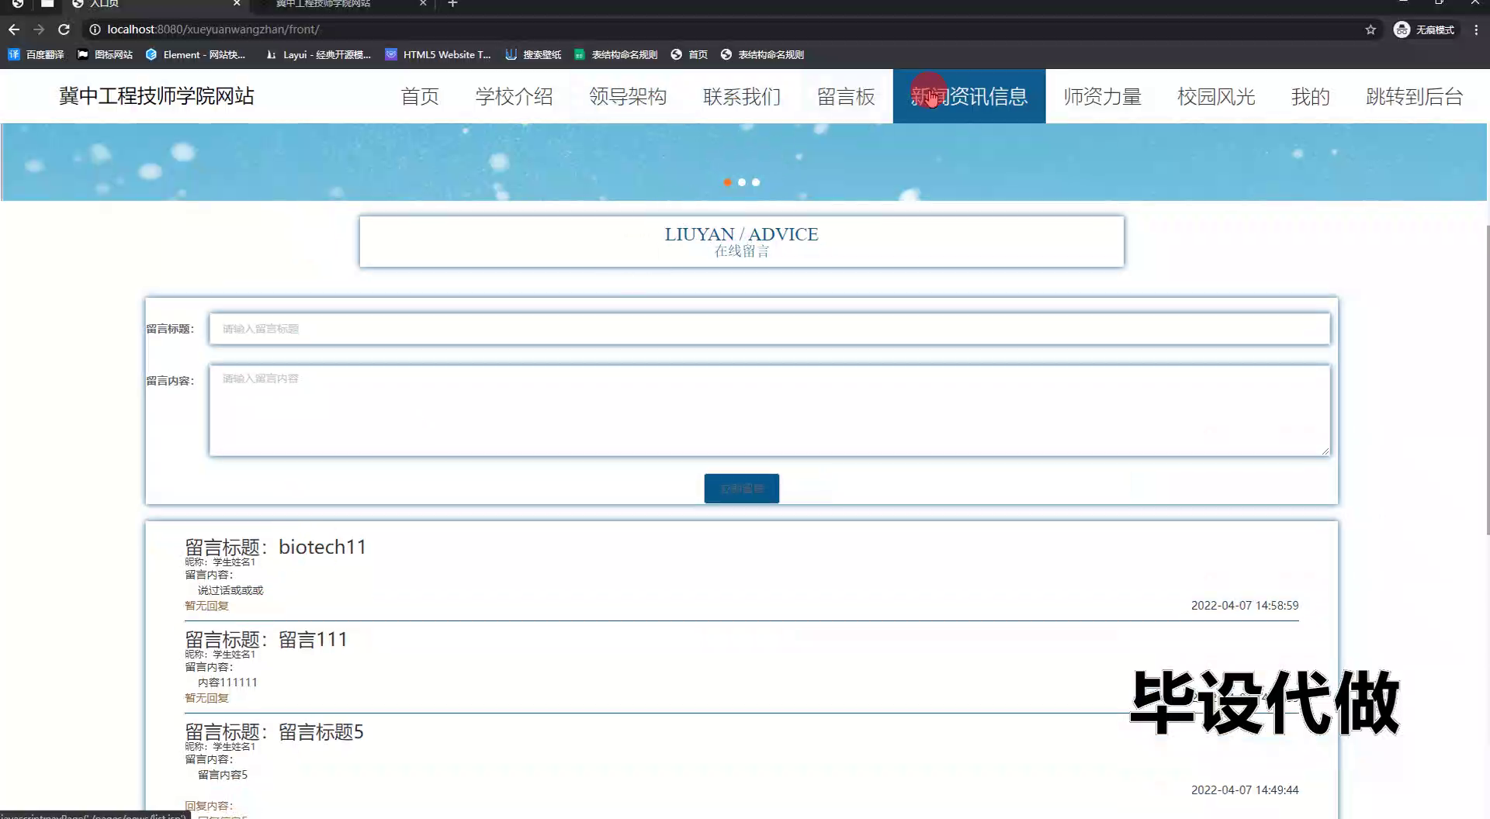Bookmark this page with star icon
Image resolution: width=1490 pixels, height=819 pixels.
coord(1370,29)
